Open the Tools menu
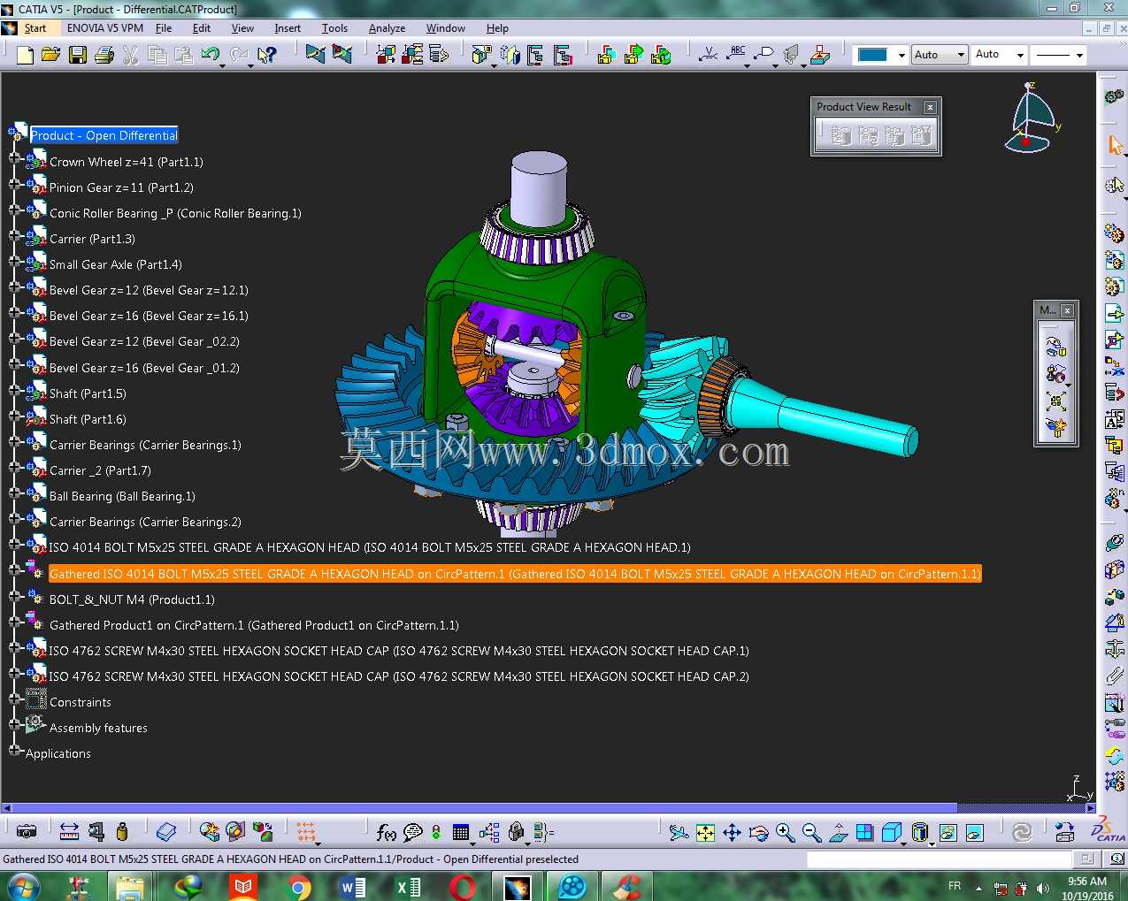 334,28
